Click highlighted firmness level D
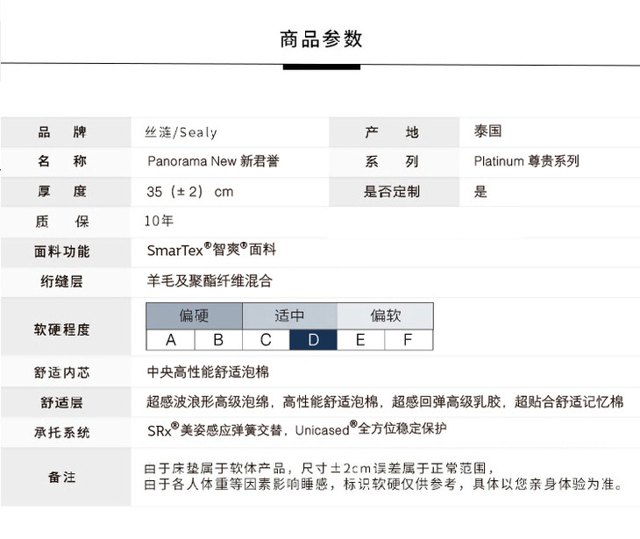Viewport: 640px width, 539px height. [313, 340]
